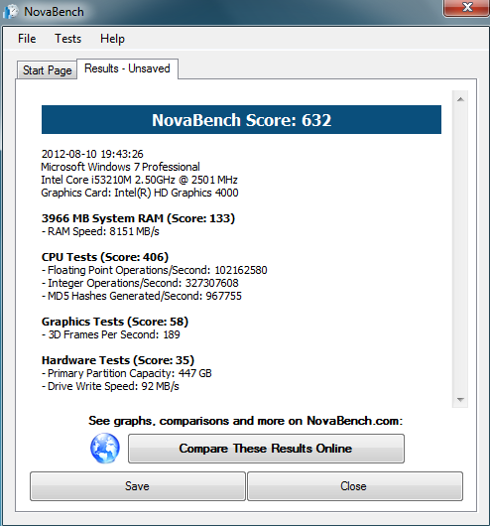Viewport: 490px width, 526px height.
Task: Click the Close button at bottom
Action: [355, 486]
